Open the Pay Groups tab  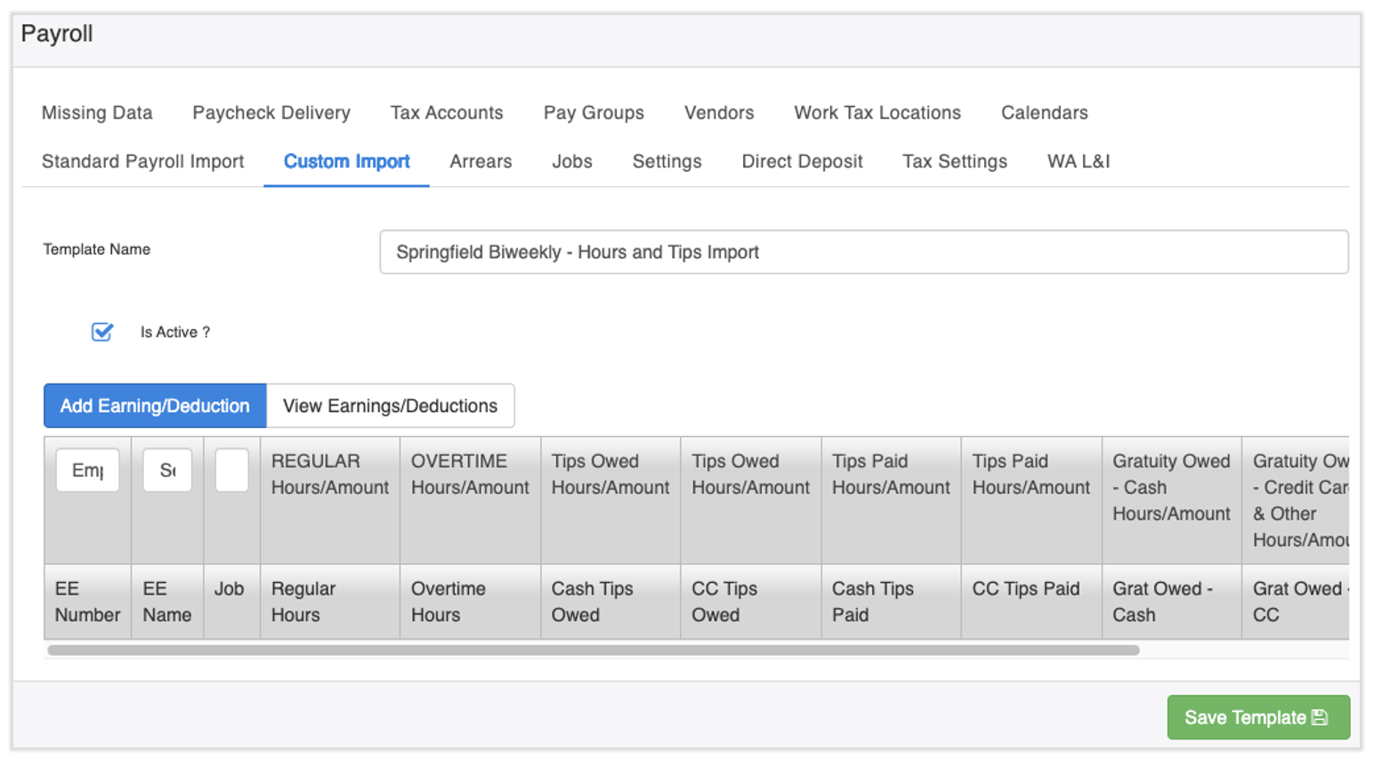coord(594,113)
